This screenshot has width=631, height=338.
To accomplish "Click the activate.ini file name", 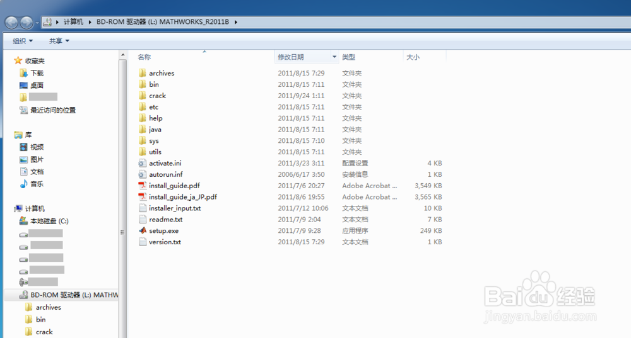I will 165,164.
